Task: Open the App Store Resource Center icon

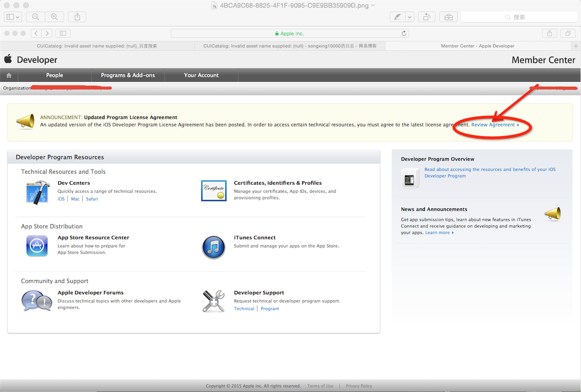Action: click(37, 246)
